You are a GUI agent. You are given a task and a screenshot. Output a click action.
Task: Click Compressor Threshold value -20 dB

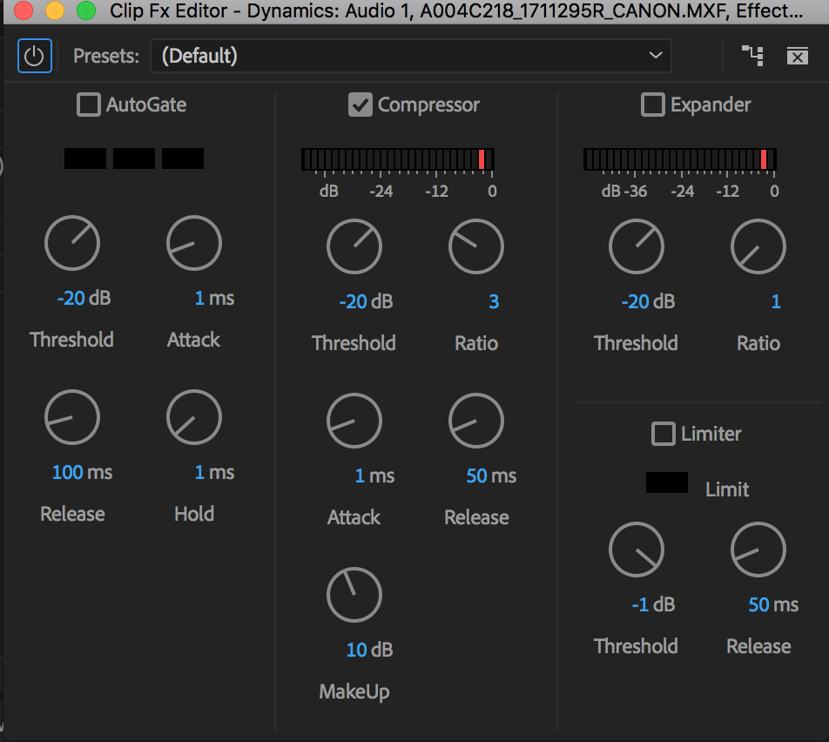[x=366, y=301]
